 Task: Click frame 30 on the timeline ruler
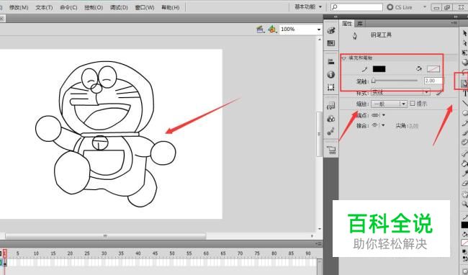[104, 253]
